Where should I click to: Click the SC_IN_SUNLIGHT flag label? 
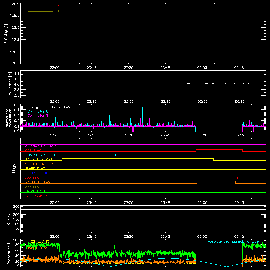click(x=39, y=160)
